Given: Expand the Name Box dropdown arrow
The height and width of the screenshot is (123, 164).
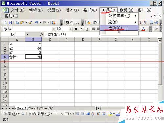Looking at the screenshot, I should pyautogui.click(x=27, y=35).
